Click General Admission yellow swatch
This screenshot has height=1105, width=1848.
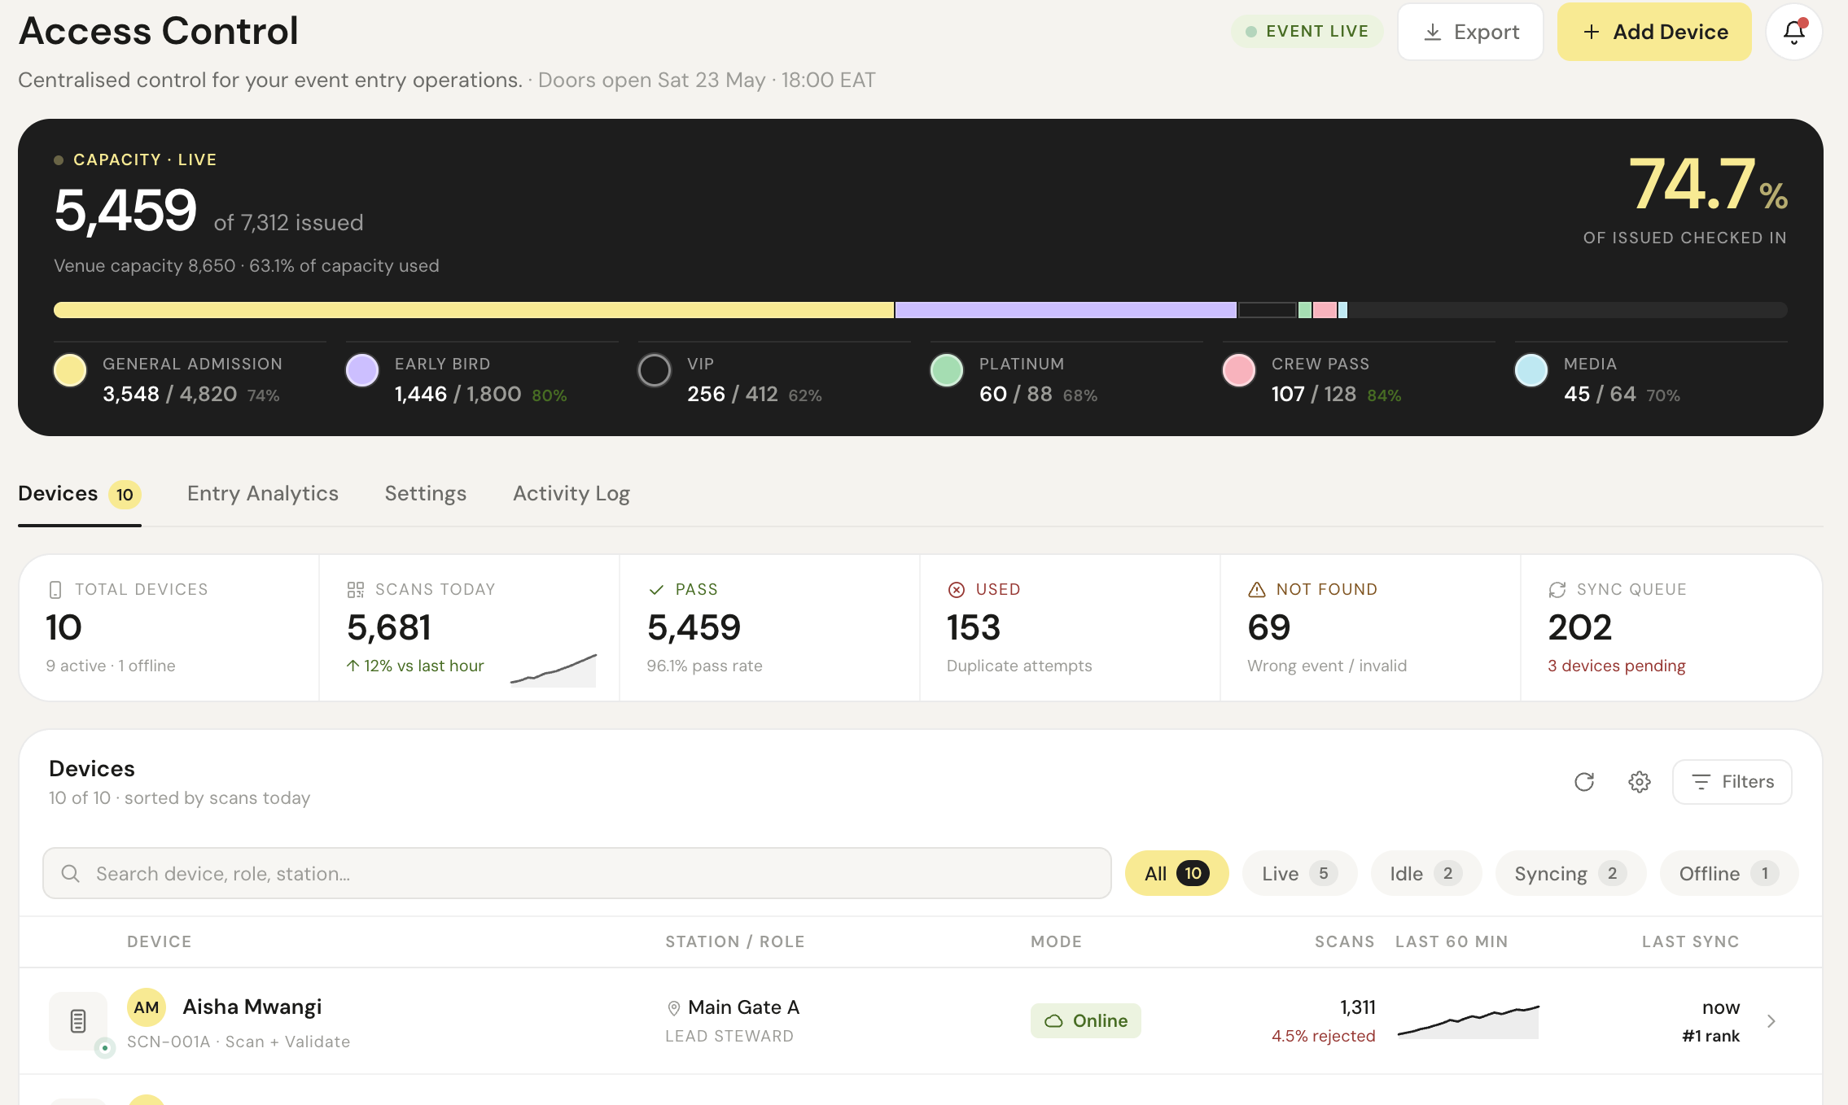(70, 370)
